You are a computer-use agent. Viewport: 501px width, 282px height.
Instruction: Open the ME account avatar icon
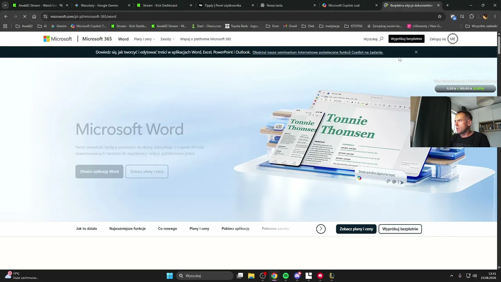(452, 39)
